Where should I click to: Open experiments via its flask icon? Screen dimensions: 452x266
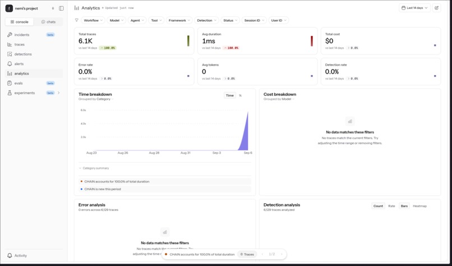(10, 93)
